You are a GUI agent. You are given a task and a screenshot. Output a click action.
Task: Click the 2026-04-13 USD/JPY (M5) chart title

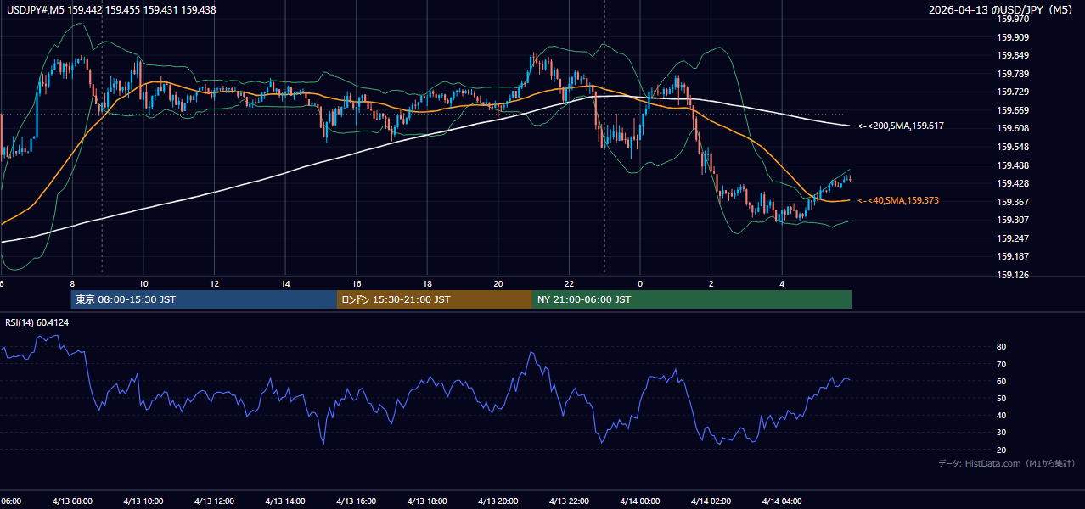[1001, 10]
